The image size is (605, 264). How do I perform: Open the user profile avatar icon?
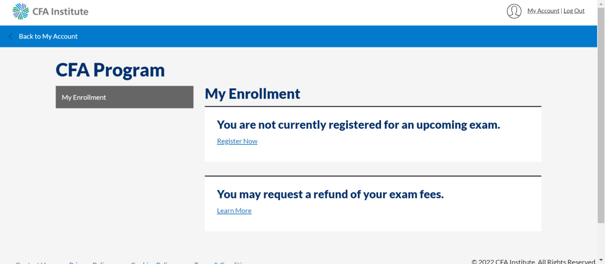(514, 11)
